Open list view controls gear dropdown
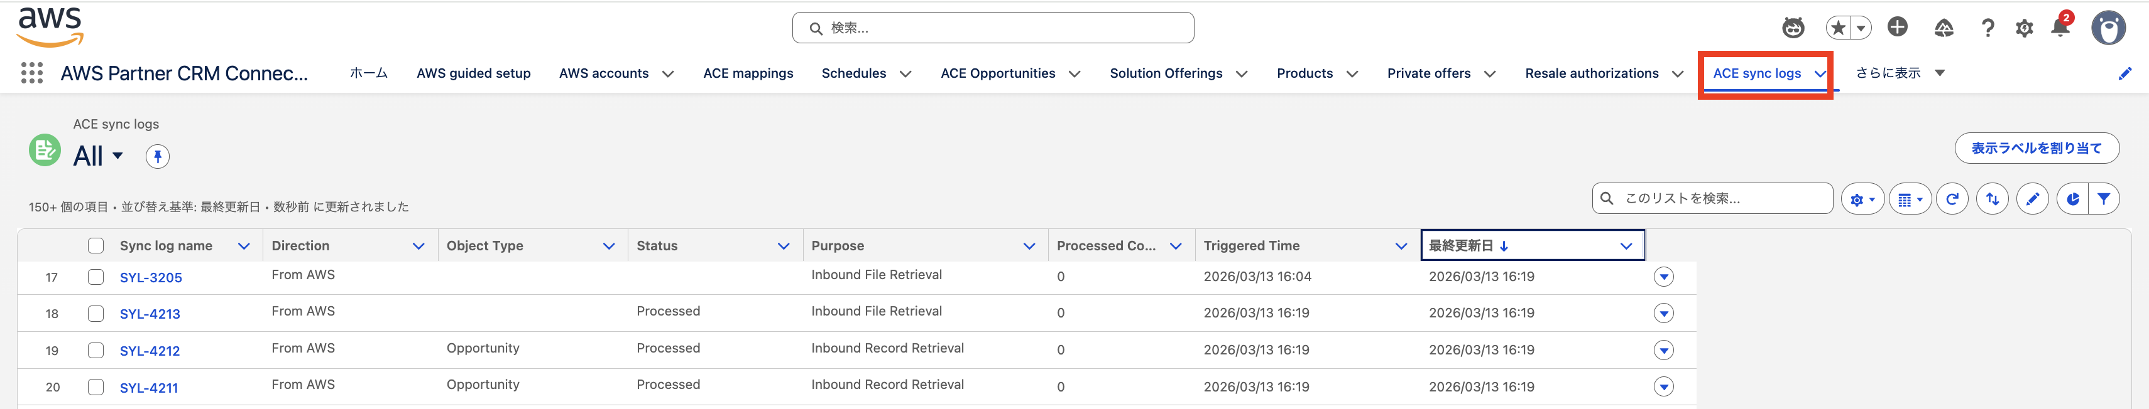The width and height of the screenshot is (2149, 409). coord(1862,199)
